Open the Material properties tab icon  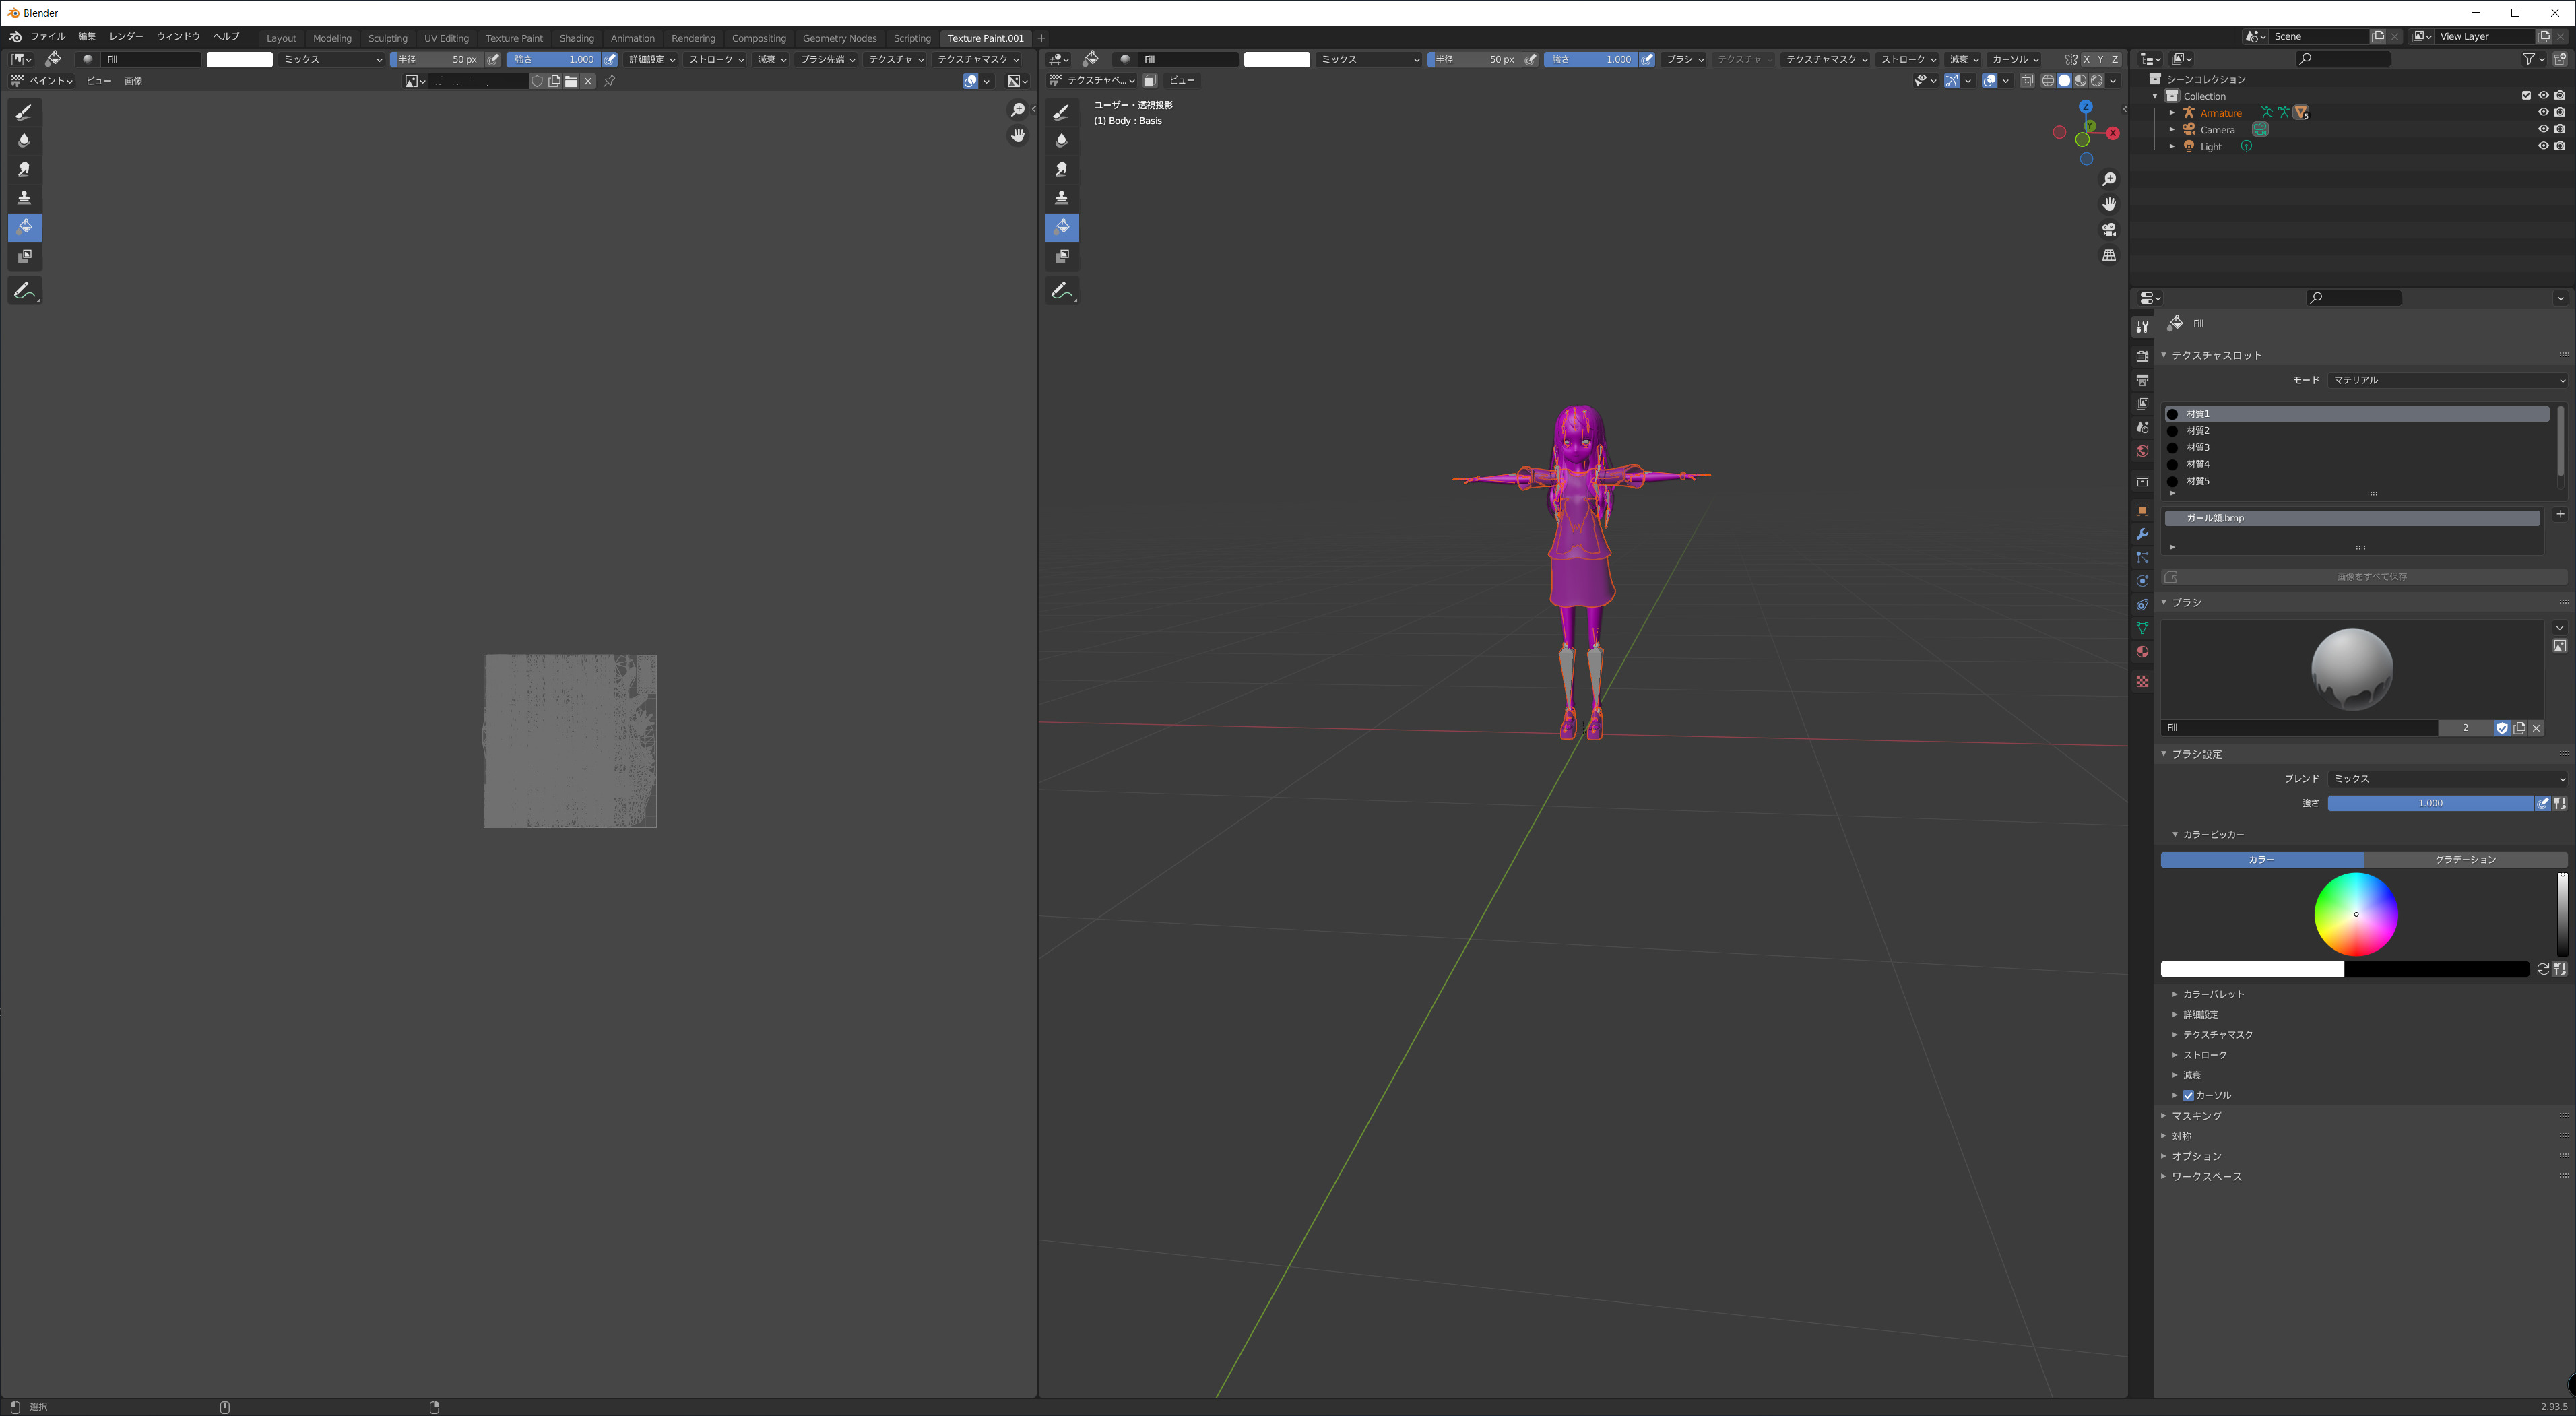2142,652
